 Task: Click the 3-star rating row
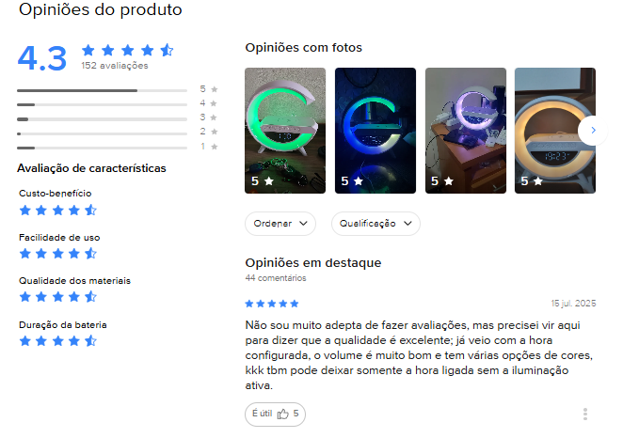pyautogui.click(x=118, y=118)
